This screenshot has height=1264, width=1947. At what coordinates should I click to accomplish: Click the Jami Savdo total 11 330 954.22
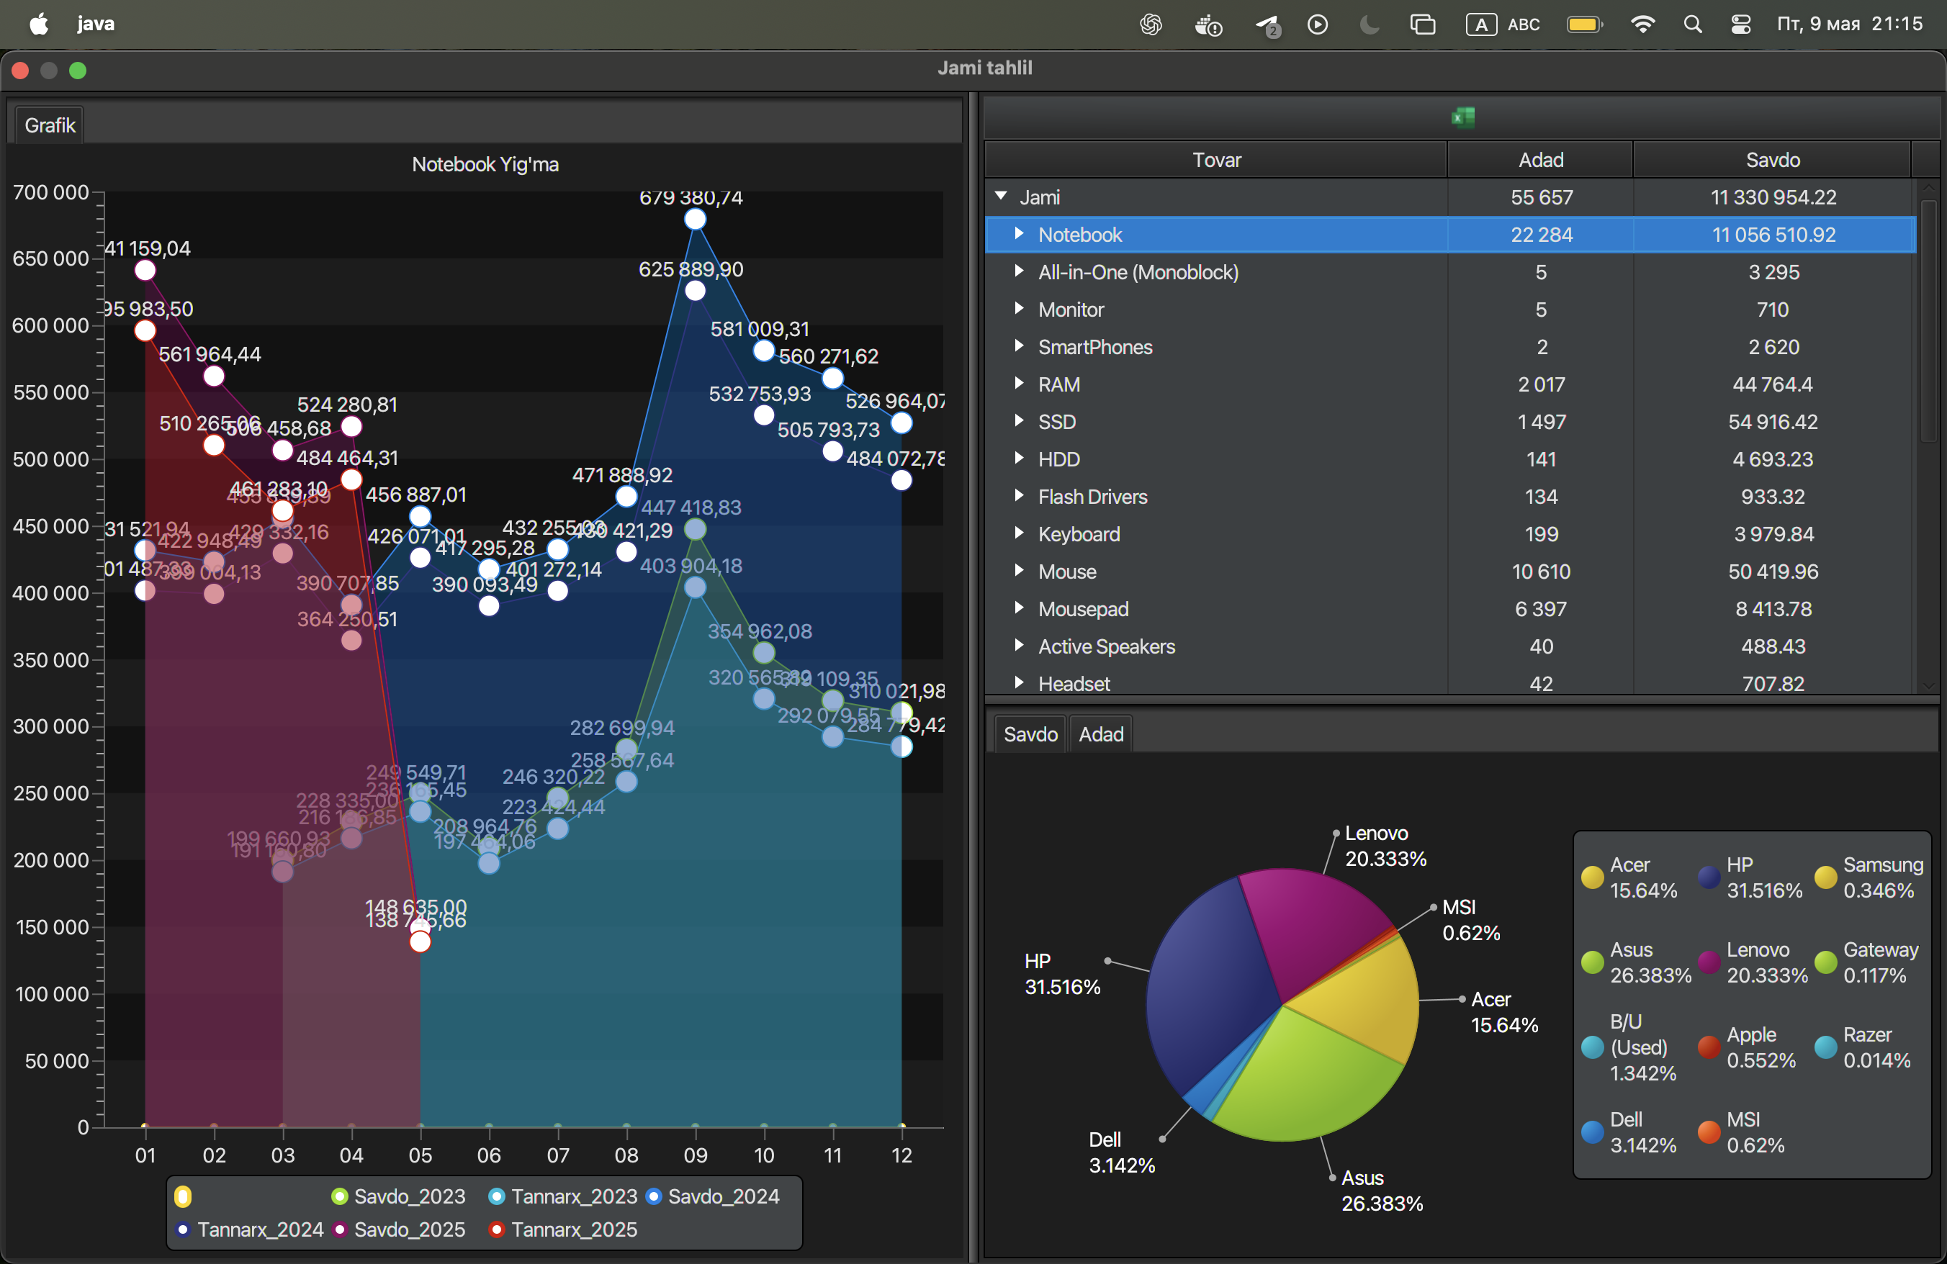1773,197
